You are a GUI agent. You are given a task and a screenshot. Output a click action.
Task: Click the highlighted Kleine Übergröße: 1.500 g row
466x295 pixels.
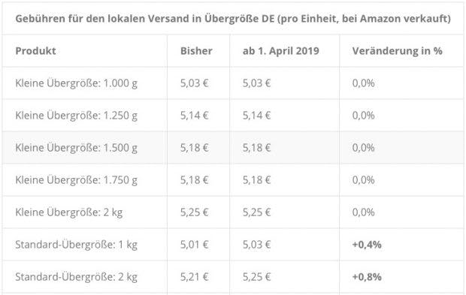pyautogui.click(x=233, y=148)
